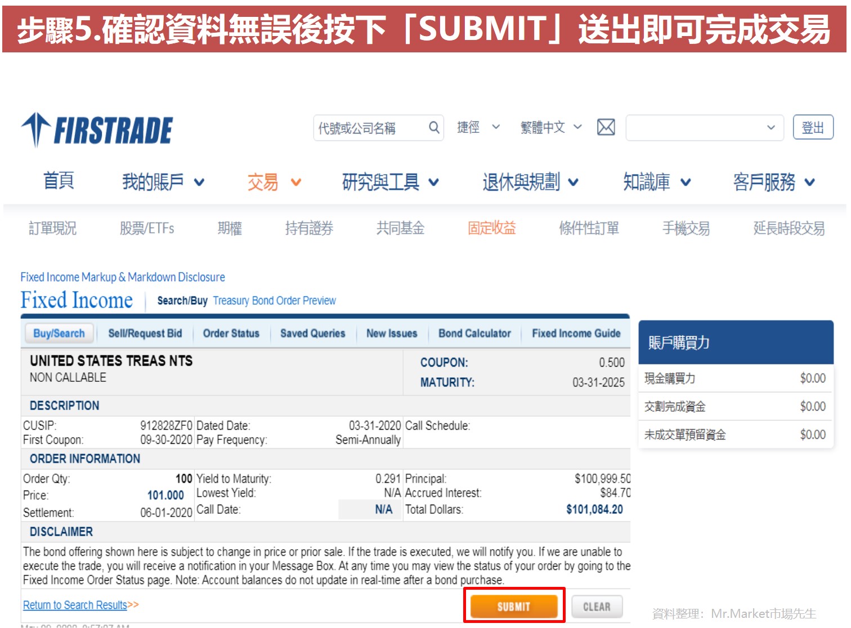Click the Search/Buy breadcrumb
Screen dimensions: 851x628
coord(182,301)
